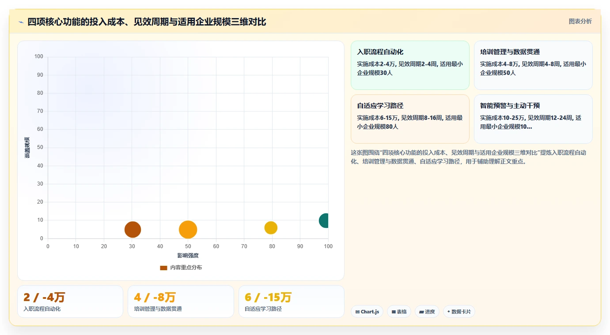The height and width of the screenshot is (335, 610).
Task: Click the 自适应学习路径 label under 6 / -15万
Action: [263, 309]
